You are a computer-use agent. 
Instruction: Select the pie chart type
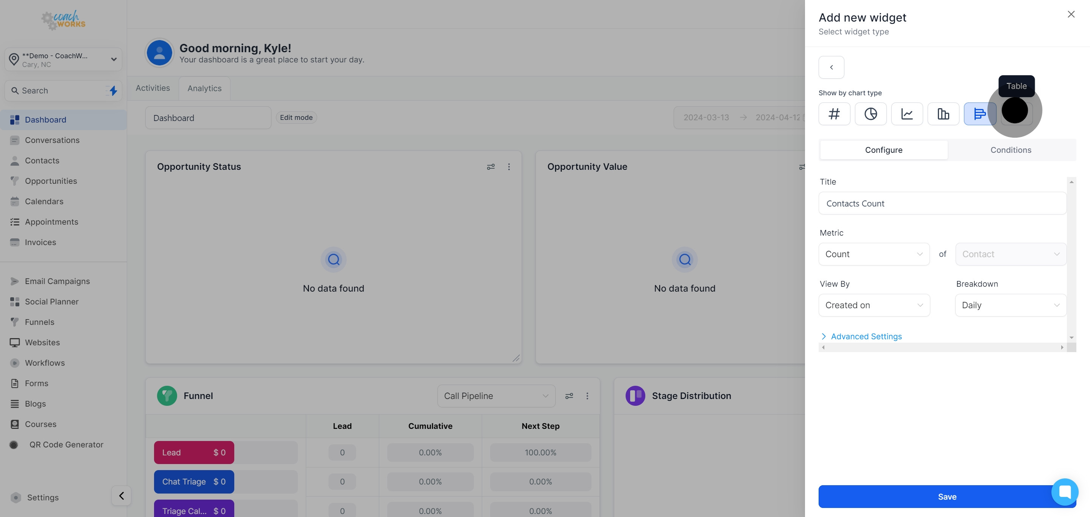(870, 114)
